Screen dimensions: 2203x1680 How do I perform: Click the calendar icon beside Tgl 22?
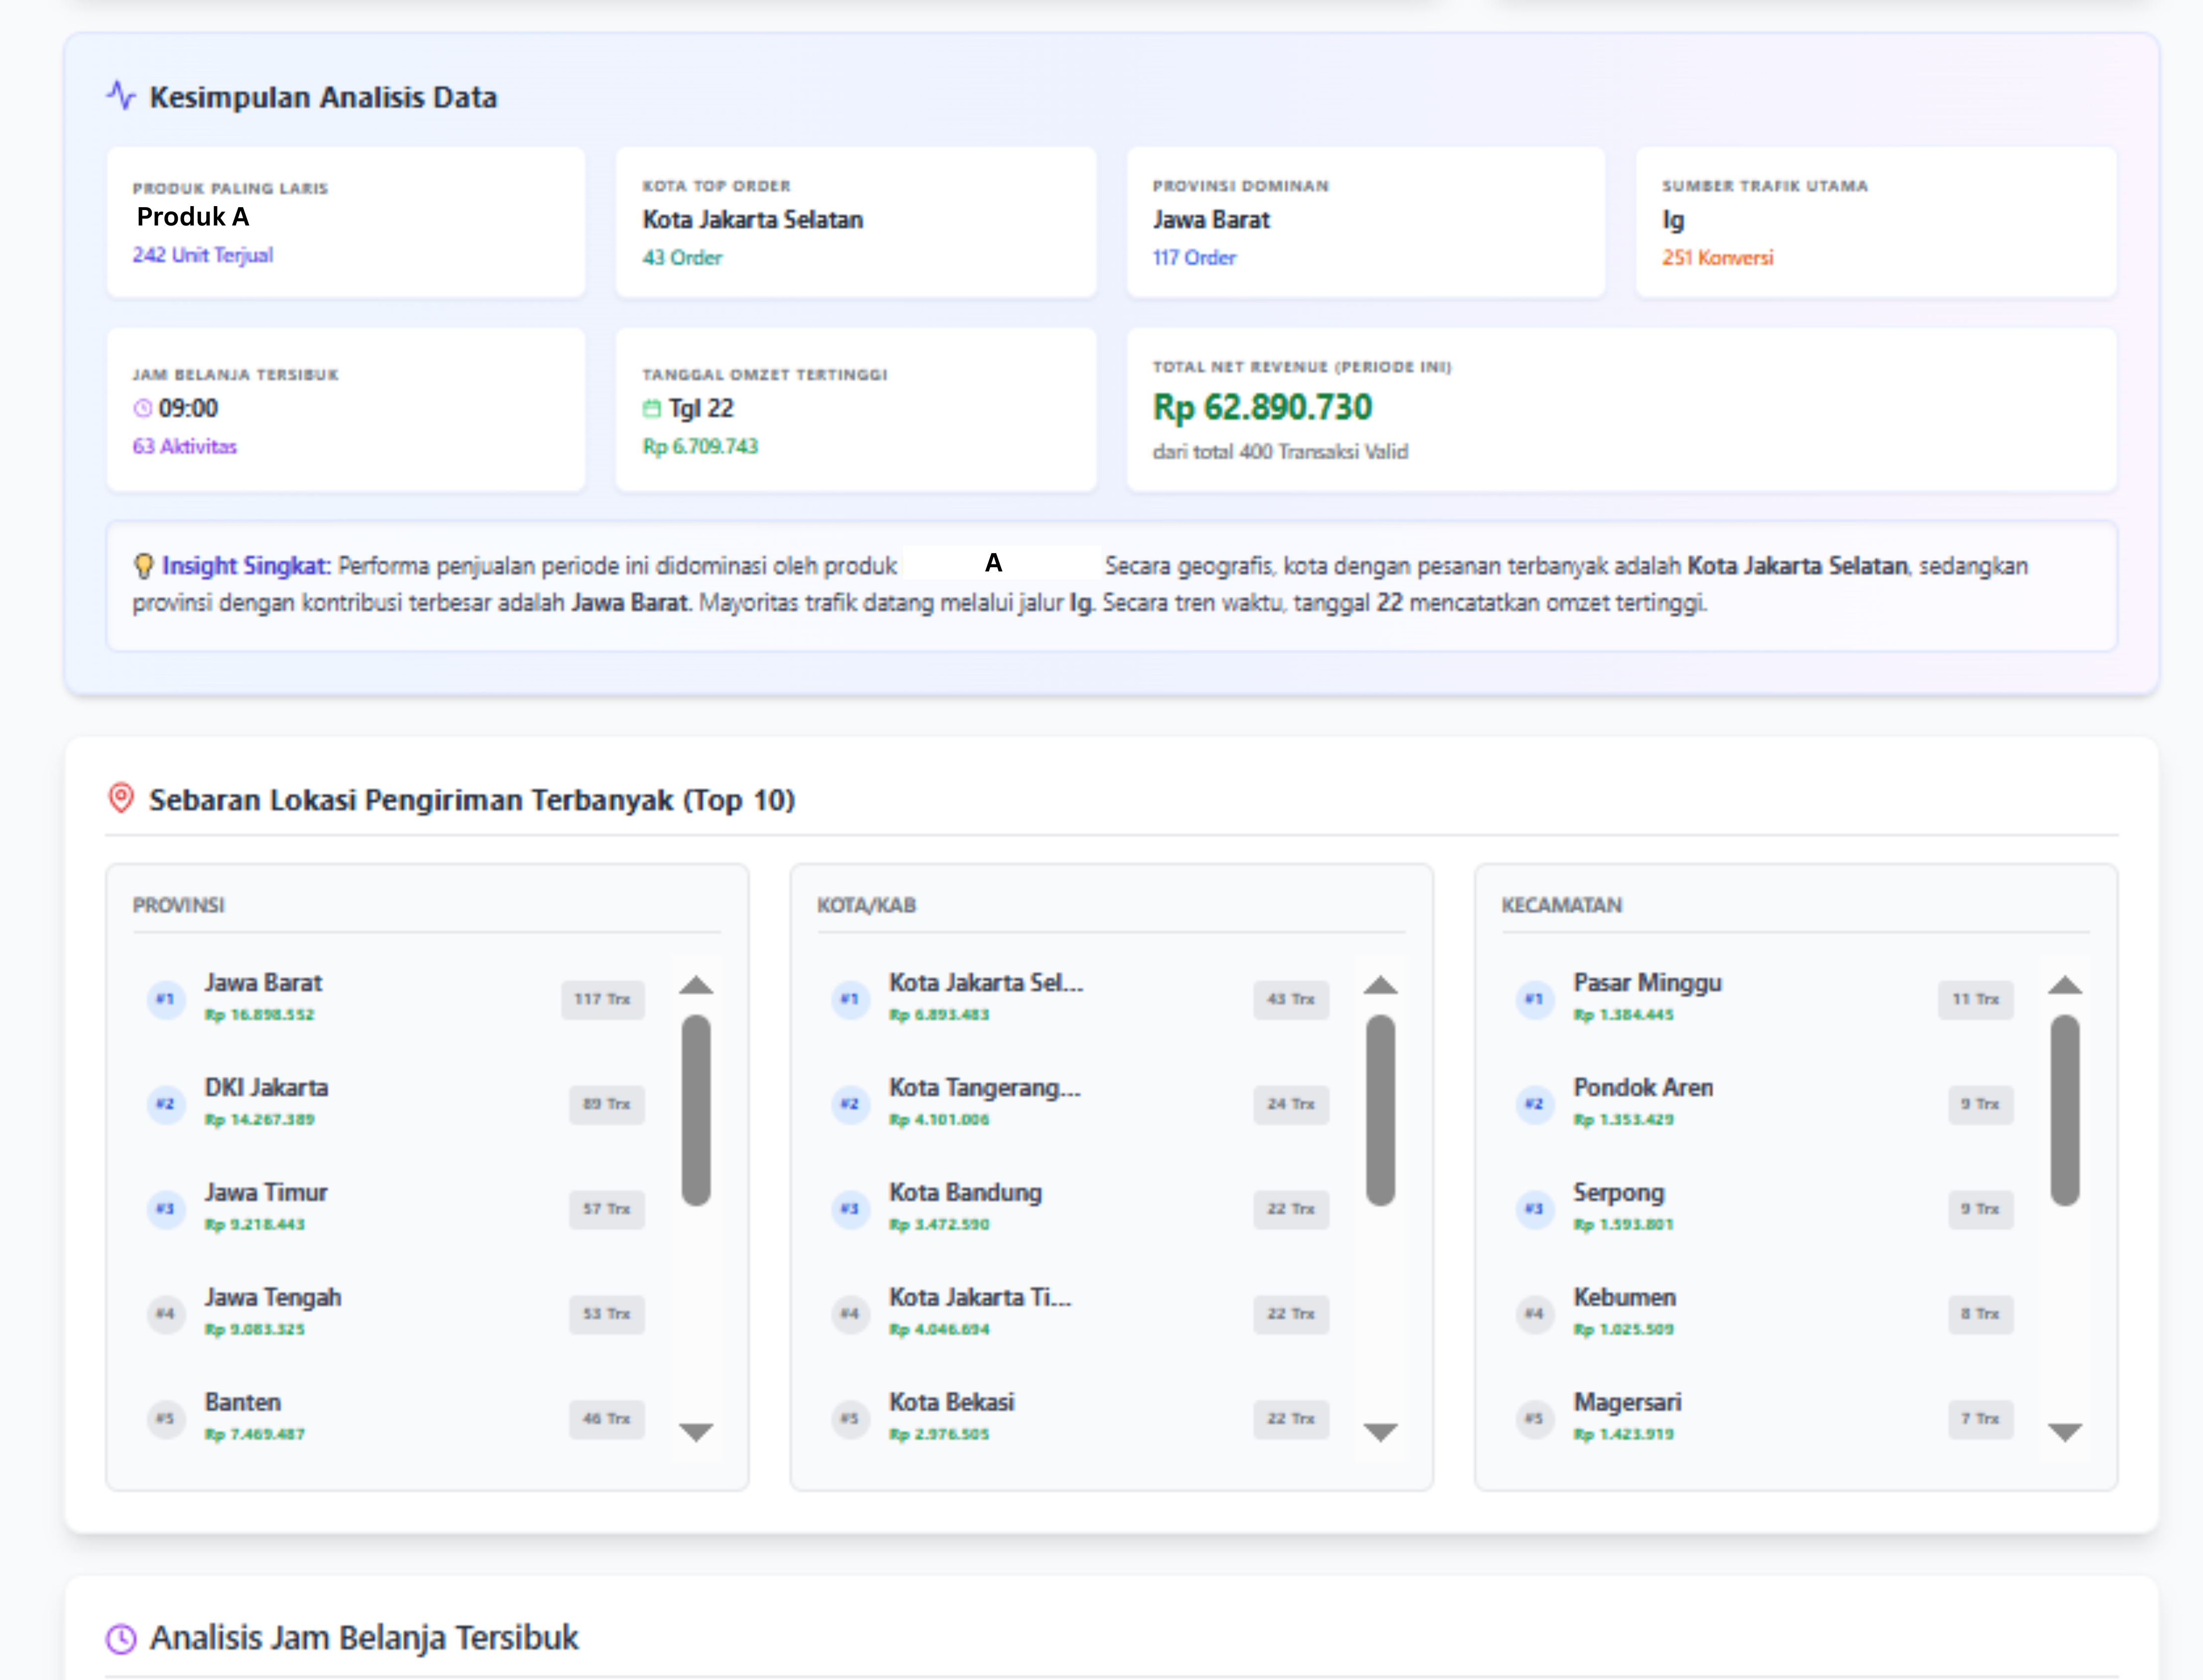[652, 408]
